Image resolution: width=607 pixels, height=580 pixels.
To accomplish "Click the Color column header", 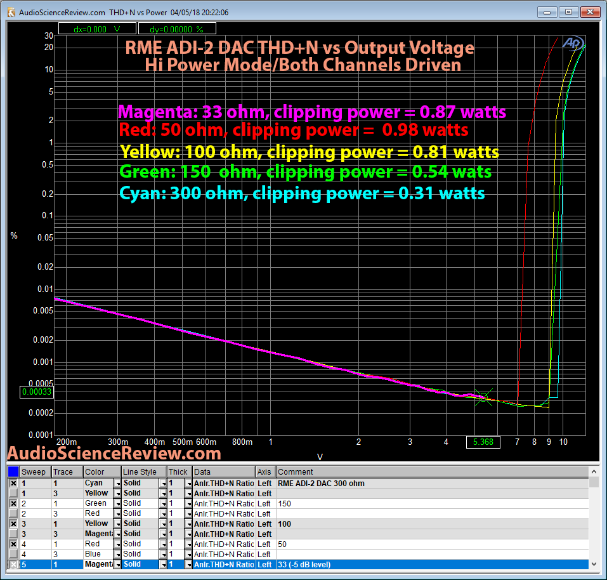I will [x=102, y=471].
